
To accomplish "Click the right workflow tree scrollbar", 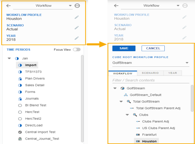I will click(x=192, y=99).
